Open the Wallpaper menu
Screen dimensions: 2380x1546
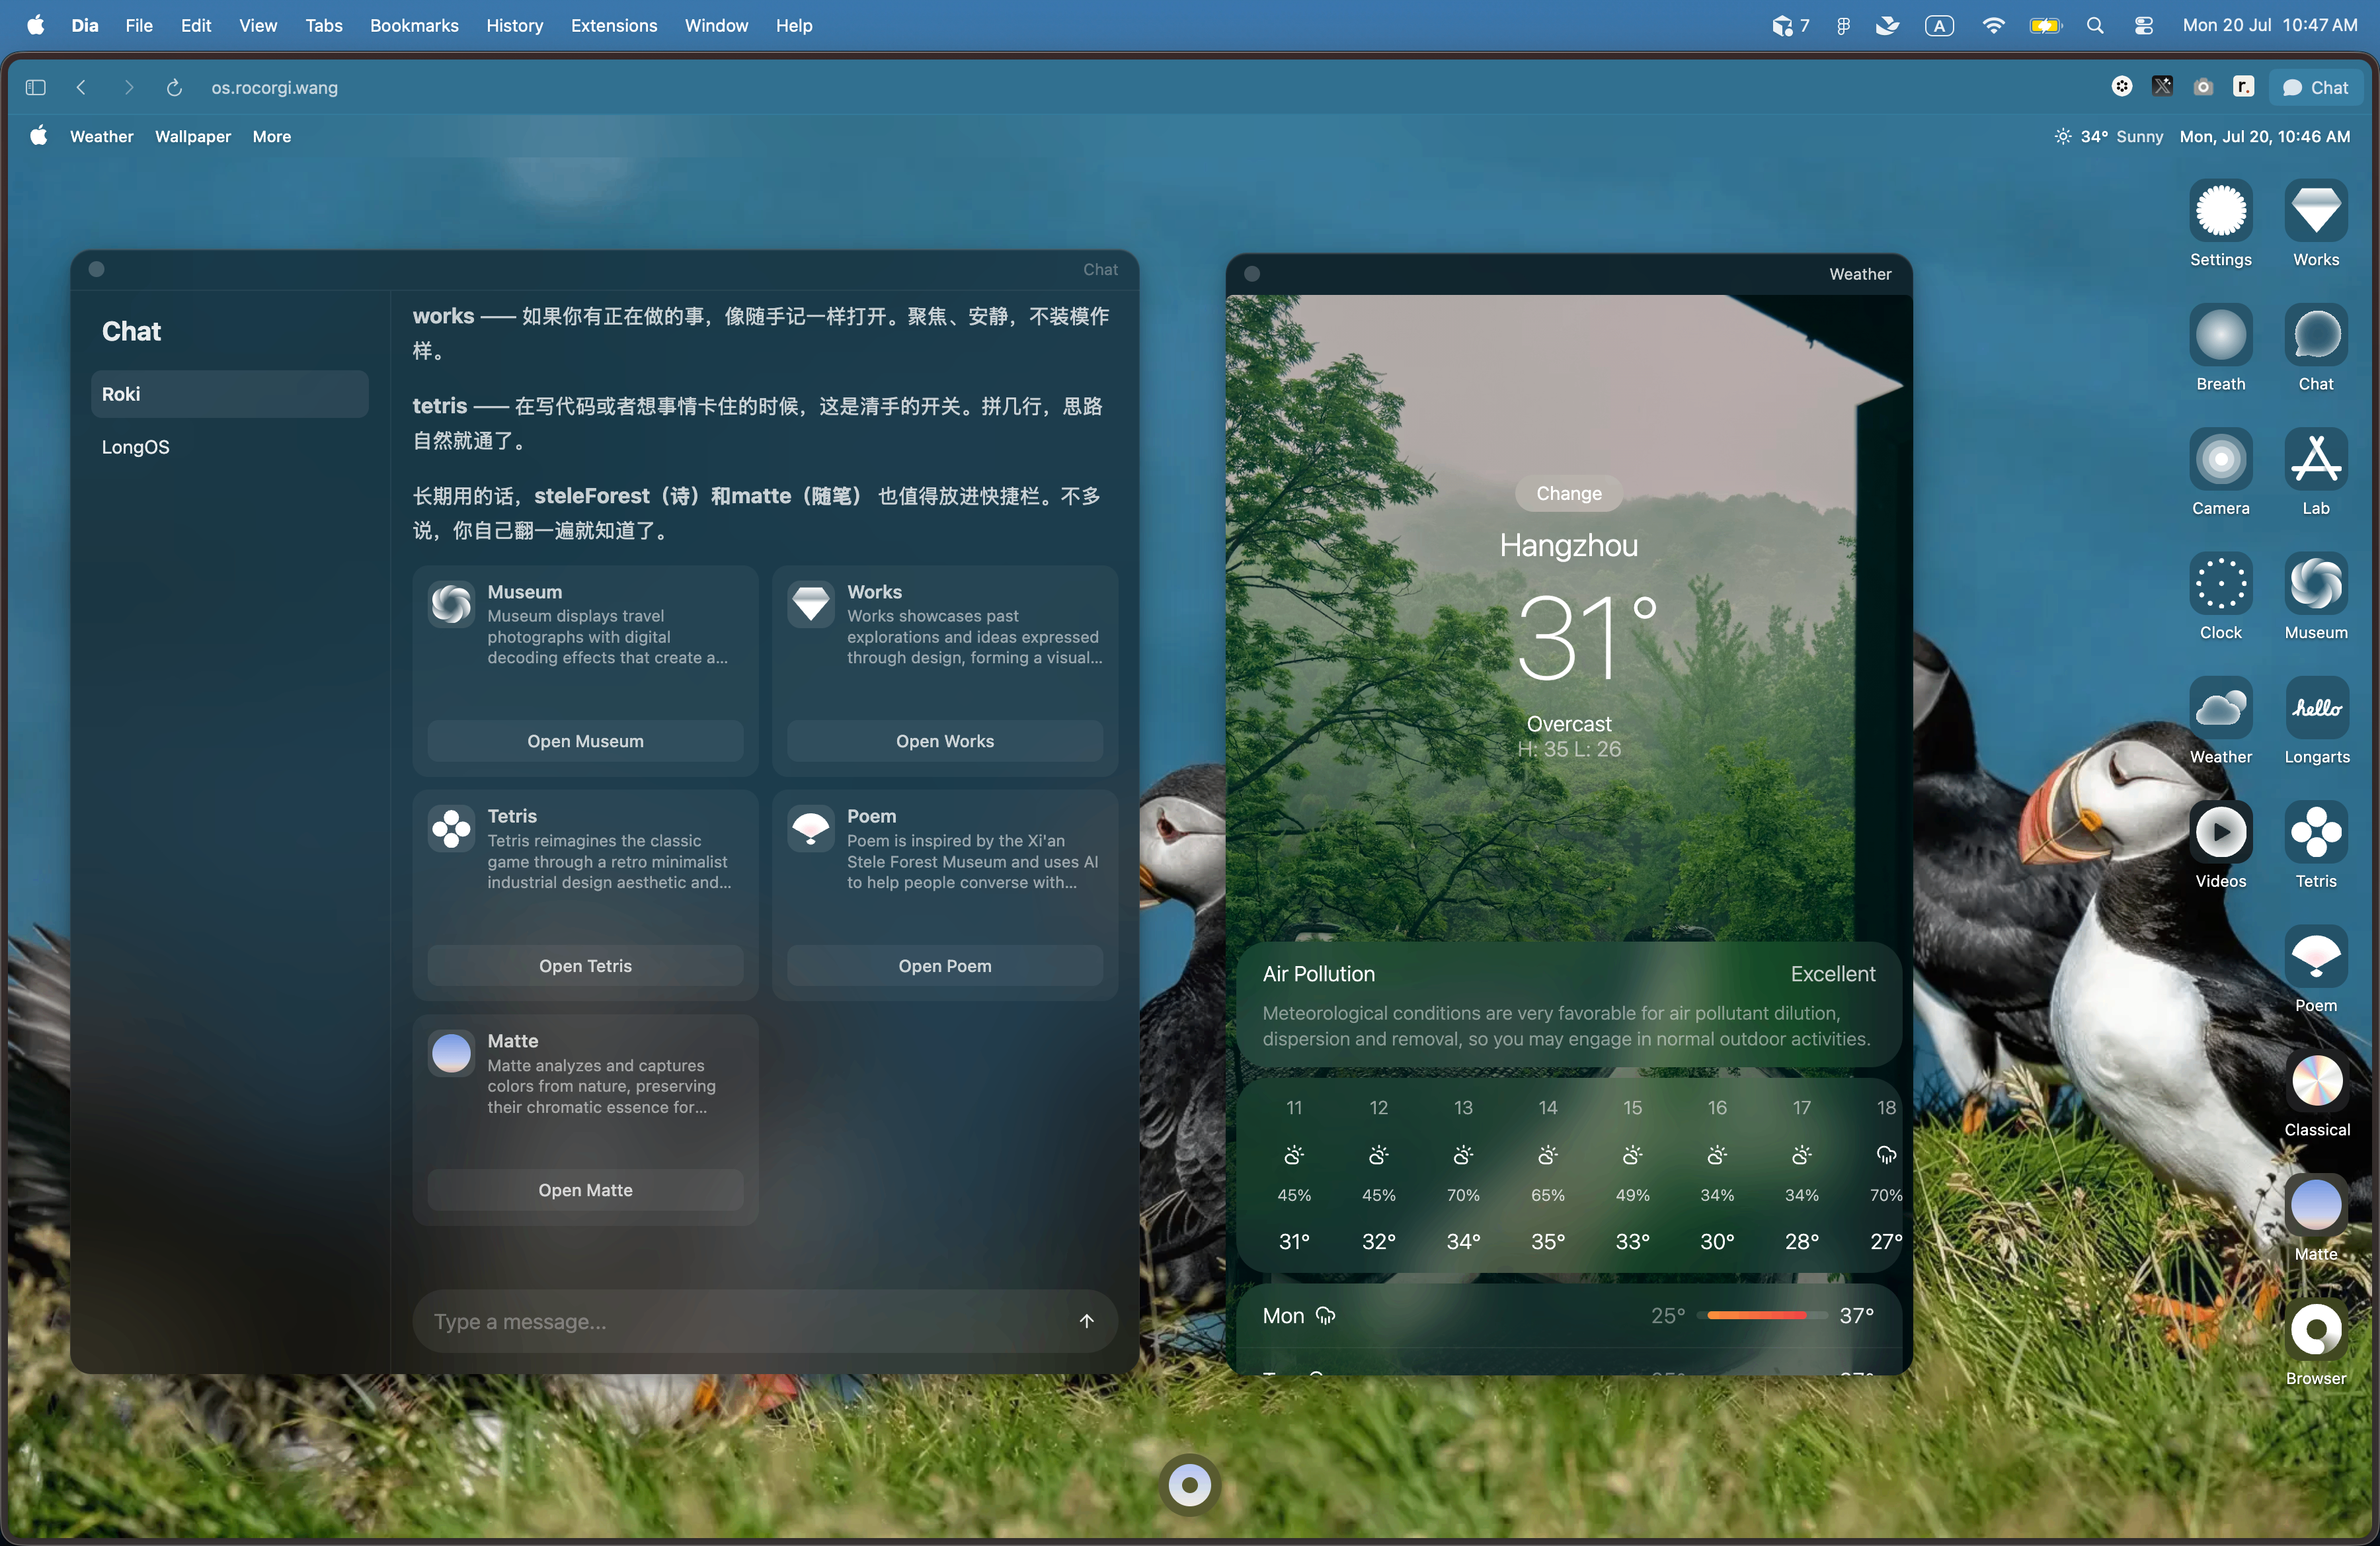click(193, 137)
